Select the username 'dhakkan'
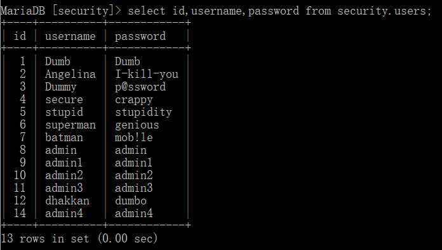 [67, 201]
